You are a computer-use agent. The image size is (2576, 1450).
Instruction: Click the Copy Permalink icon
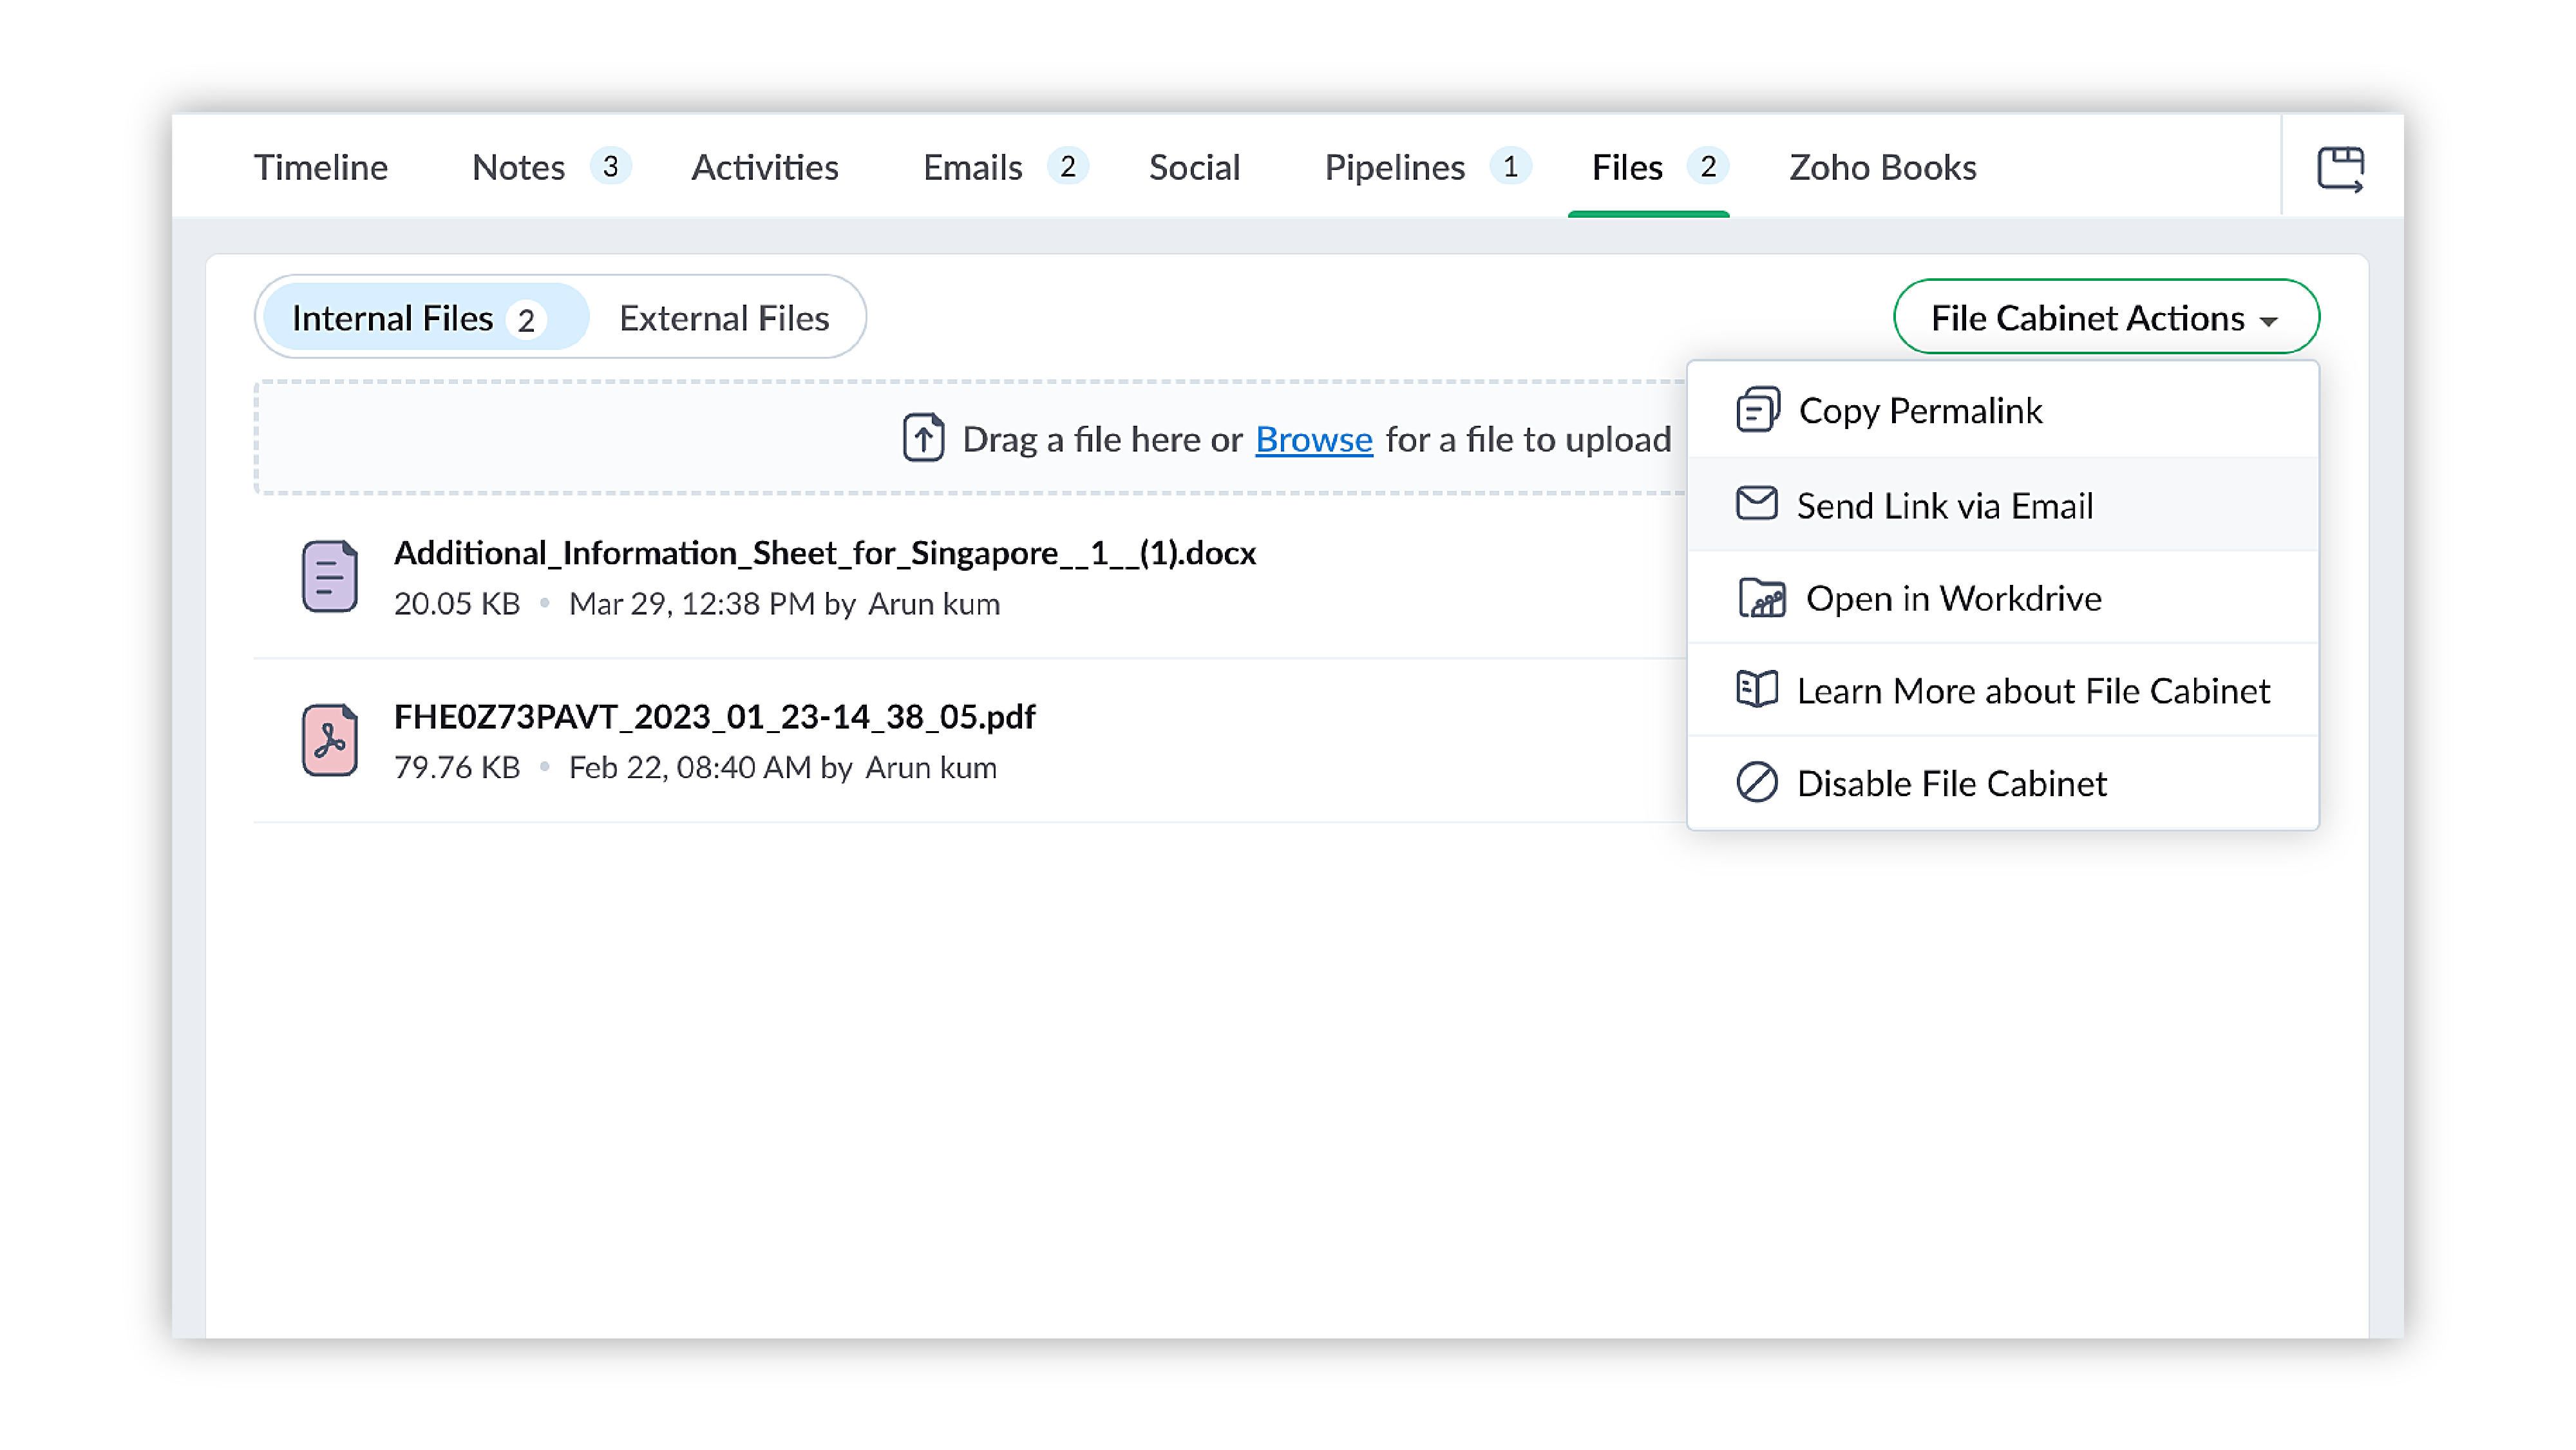(1757, 410)
